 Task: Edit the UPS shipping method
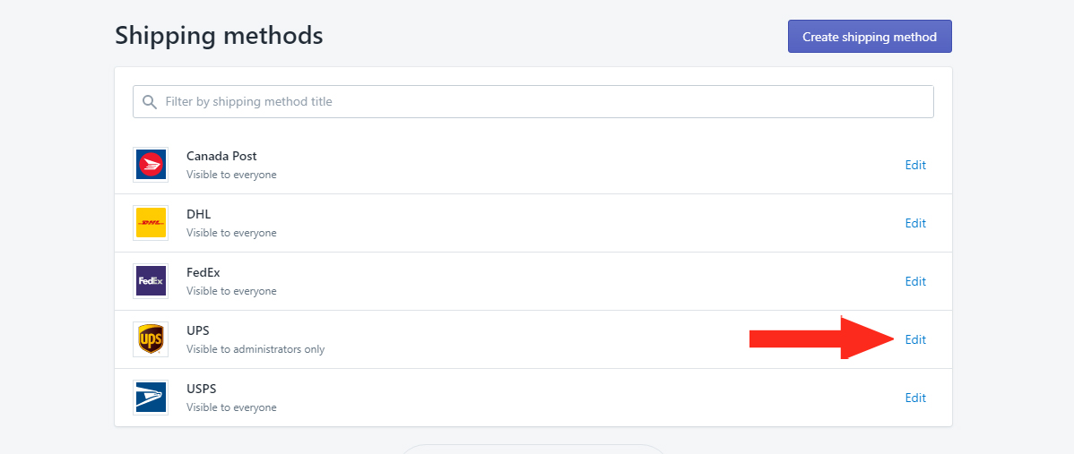(x=915, y=339)
